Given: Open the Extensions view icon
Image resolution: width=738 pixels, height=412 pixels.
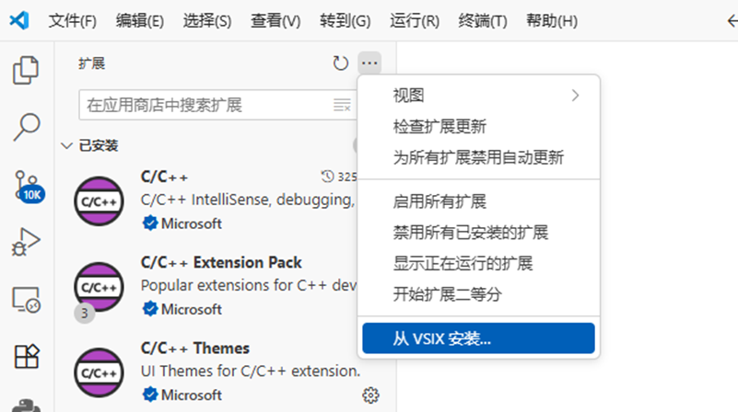Looking at the screenshot, I should [27, 356].
